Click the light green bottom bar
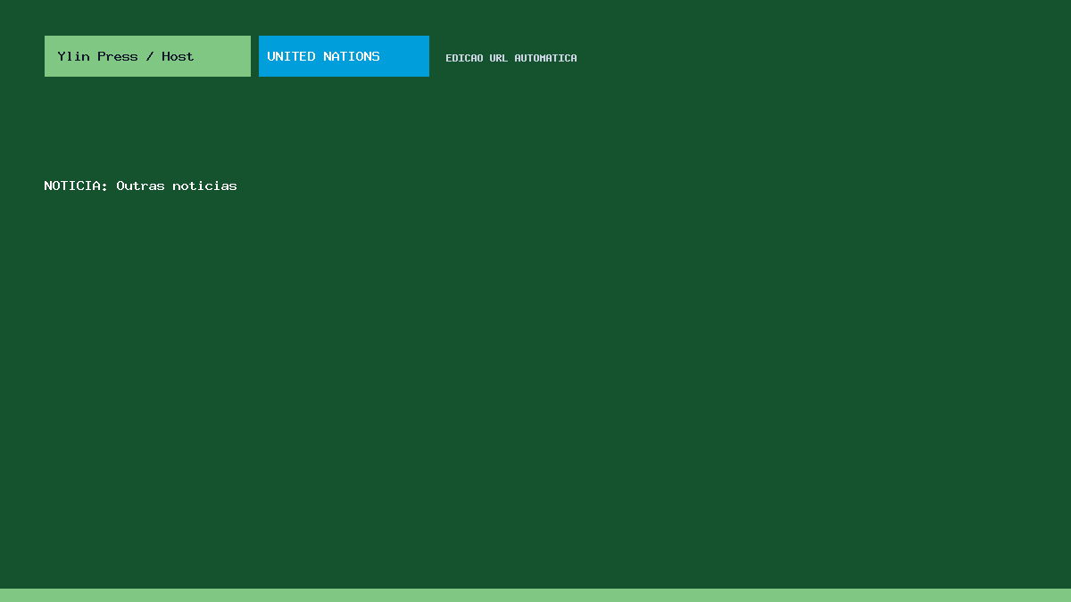The width and height of the screenshot is (1071, 602). [x=535, y=595]
